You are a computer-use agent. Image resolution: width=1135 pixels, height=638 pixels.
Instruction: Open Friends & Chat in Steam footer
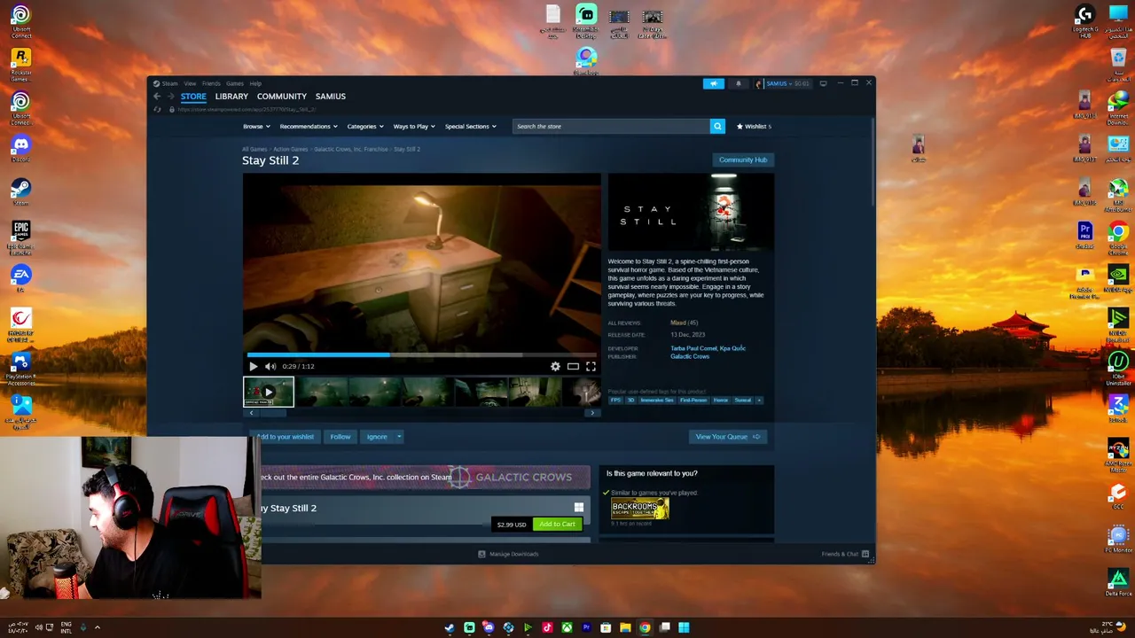coord(845,554)
